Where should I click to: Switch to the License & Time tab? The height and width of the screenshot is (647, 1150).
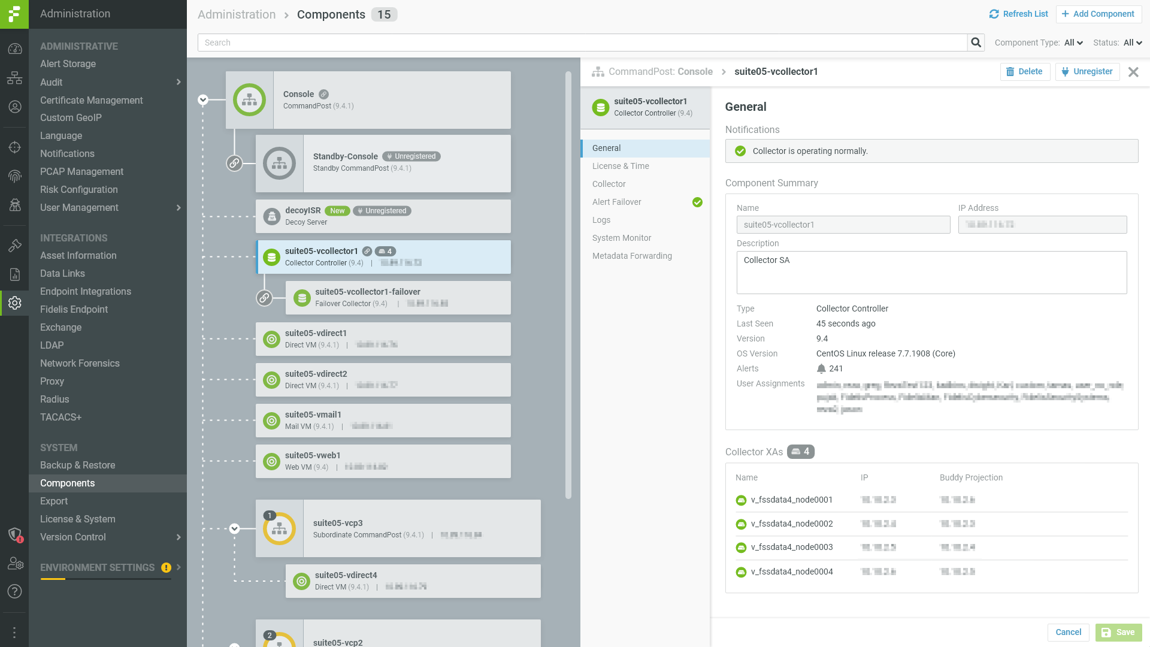point(621,166)
